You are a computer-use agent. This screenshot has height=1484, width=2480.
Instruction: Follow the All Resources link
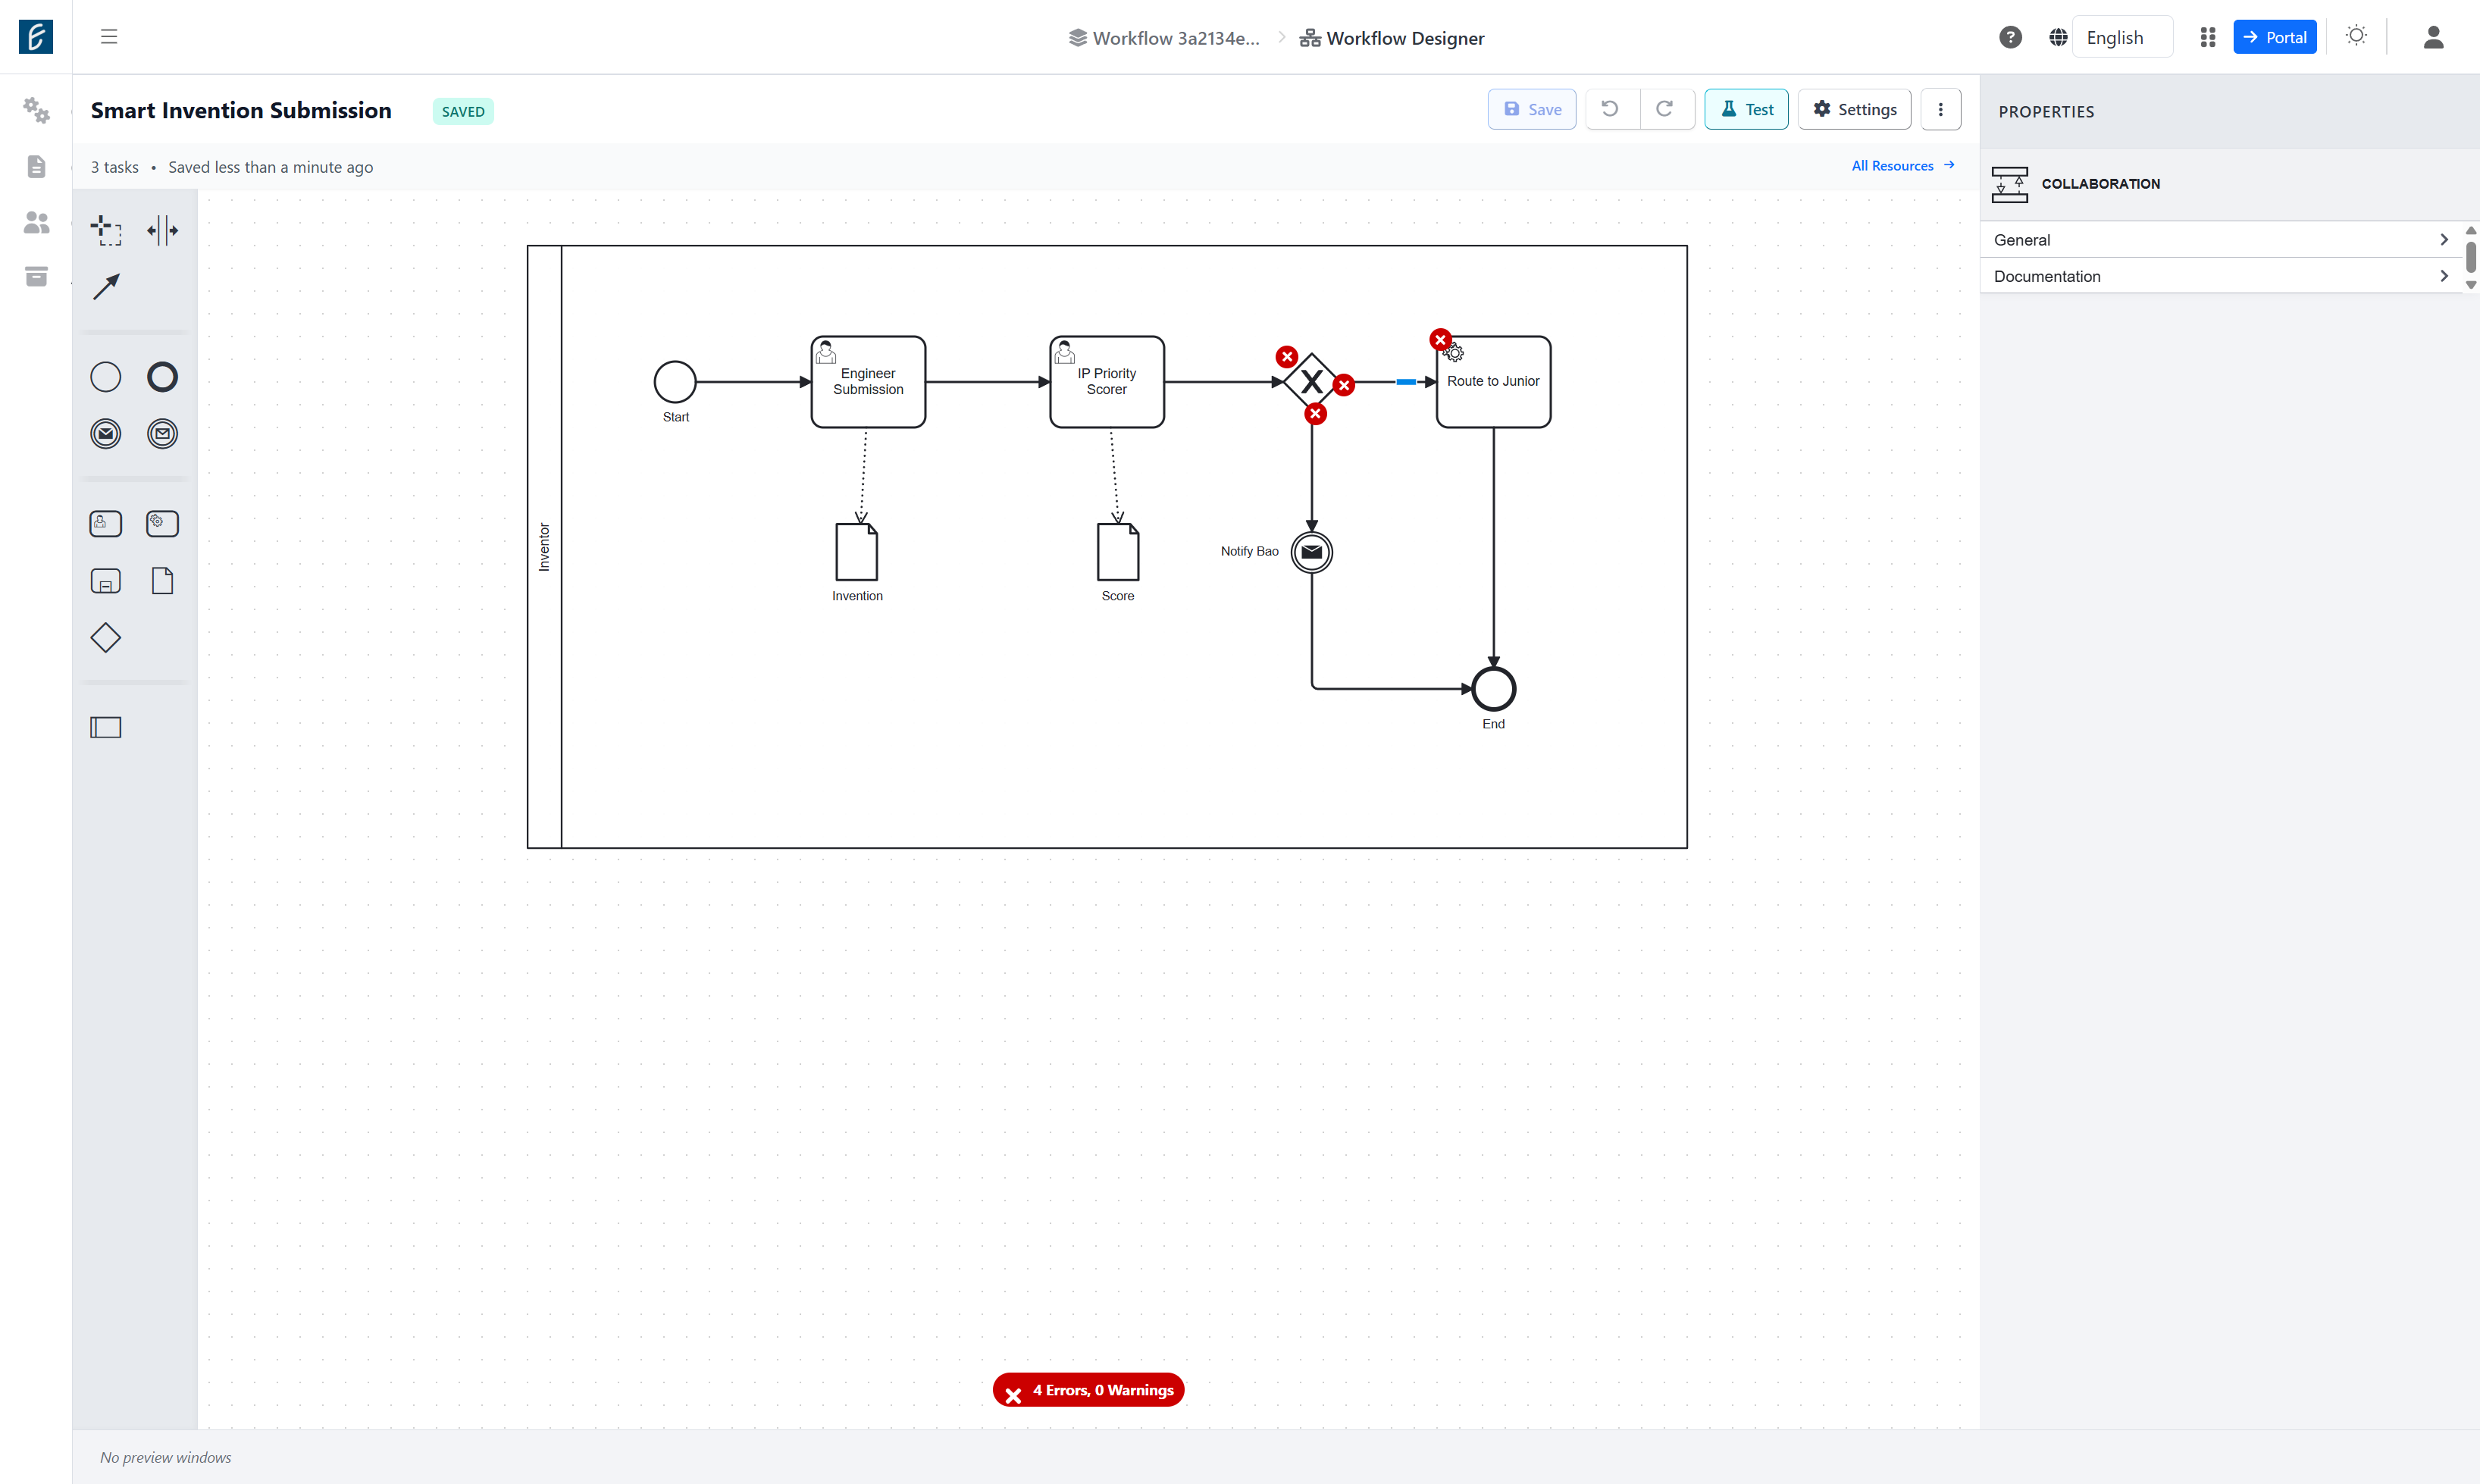pos(1902,166)
